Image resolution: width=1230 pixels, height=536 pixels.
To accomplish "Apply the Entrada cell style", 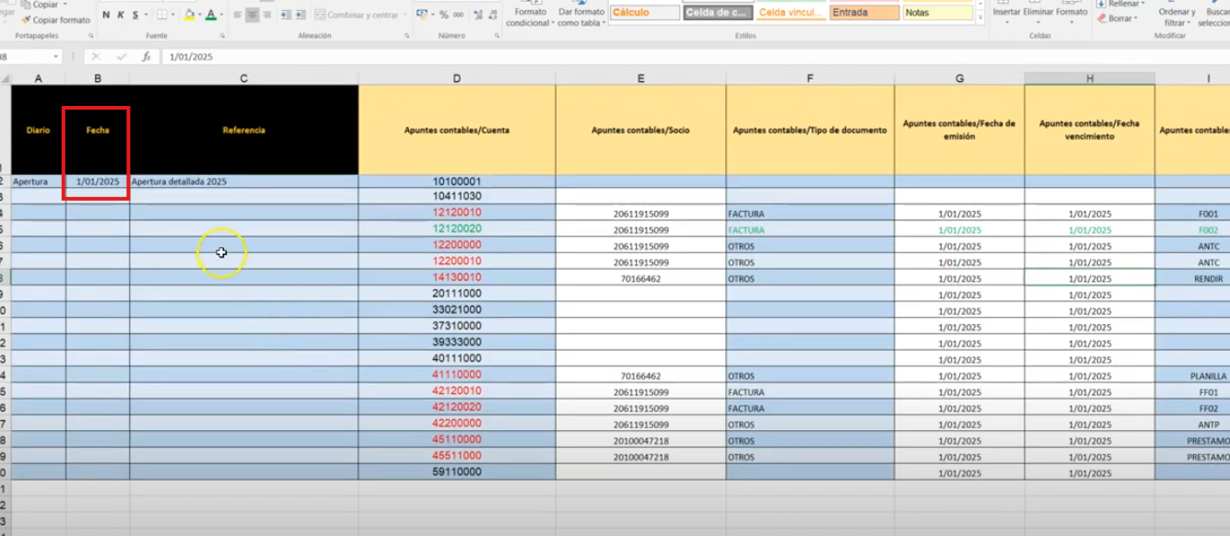I will click(x=863, y=13).
